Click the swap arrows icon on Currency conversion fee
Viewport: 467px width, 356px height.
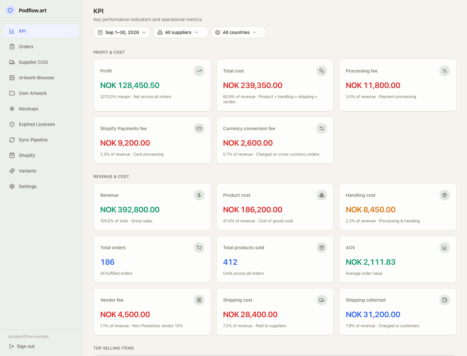point(322,128)
